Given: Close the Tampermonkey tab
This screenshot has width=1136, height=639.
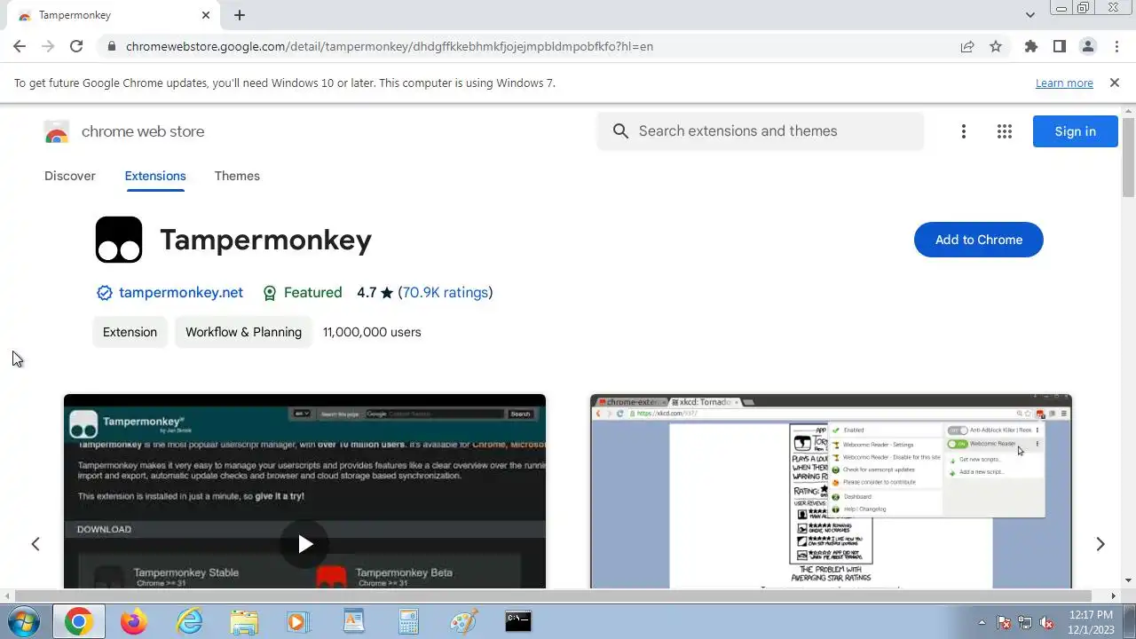Looking at the screenshot, I should [x=206, y=15].
